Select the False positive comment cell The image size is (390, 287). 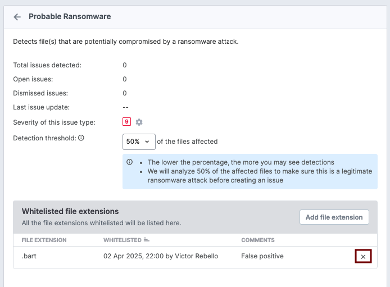[x=262, y=256]
